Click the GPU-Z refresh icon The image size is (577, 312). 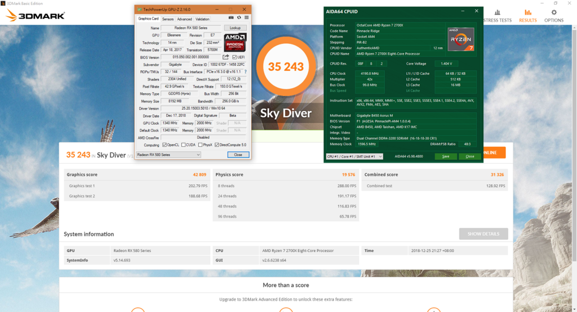click(x=239, y=17)
